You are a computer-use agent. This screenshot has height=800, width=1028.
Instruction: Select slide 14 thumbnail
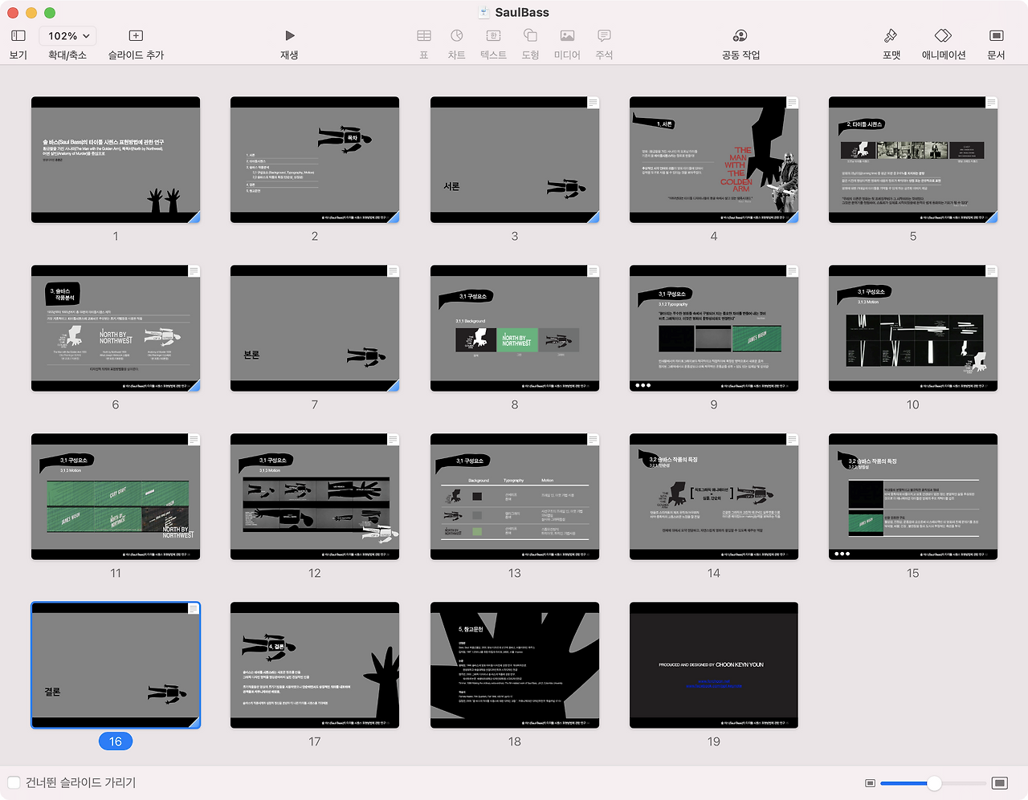click(x=714, y=497)
